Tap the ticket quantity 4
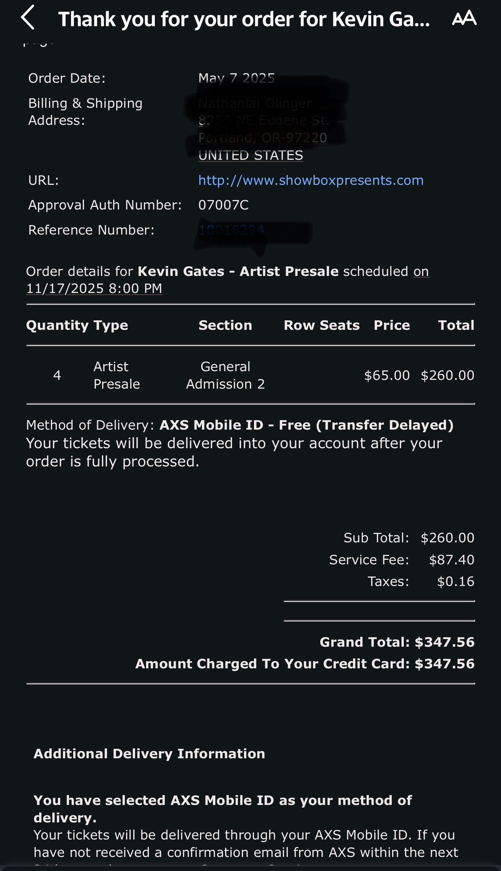This screenshot has width=501, height=871. click(x=57, y=375)
